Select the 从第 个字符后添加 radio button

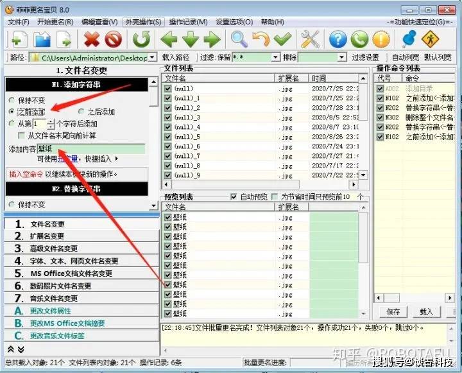(12, 123)
